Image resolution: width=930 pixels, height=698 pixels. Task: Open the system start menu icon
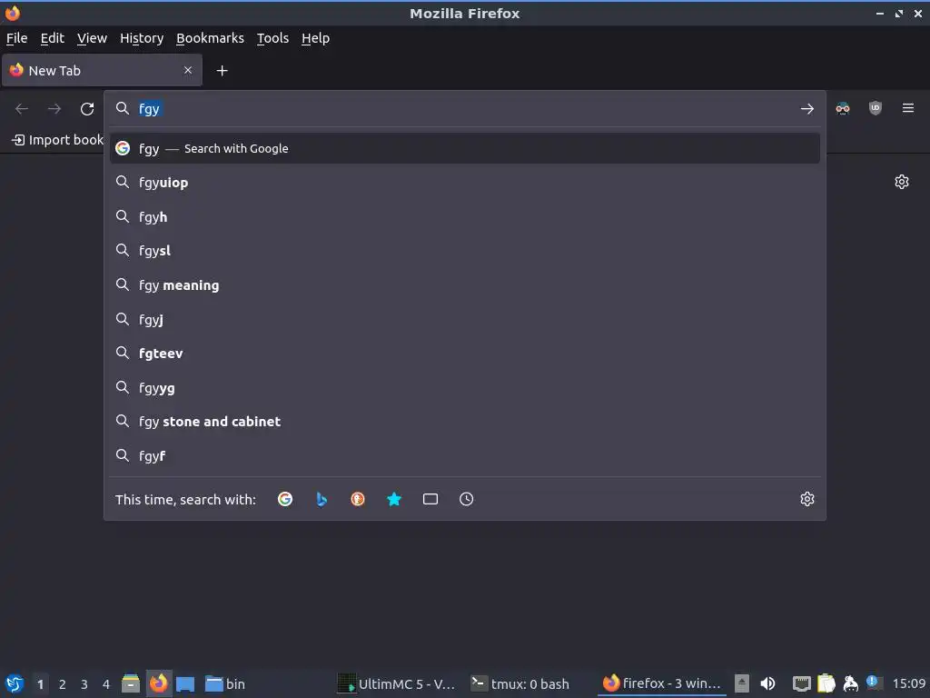pos(15,683)
